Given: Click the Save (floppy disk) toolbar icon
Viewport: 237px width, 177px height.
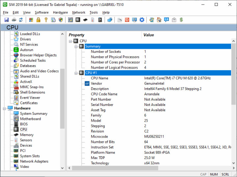Looking at the screenshot, I should point(6,20).
